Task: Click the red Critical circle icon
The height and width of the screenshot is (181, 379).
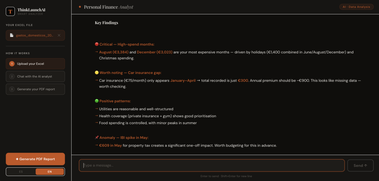Action: pyautogui.click(x=97, y=44)
